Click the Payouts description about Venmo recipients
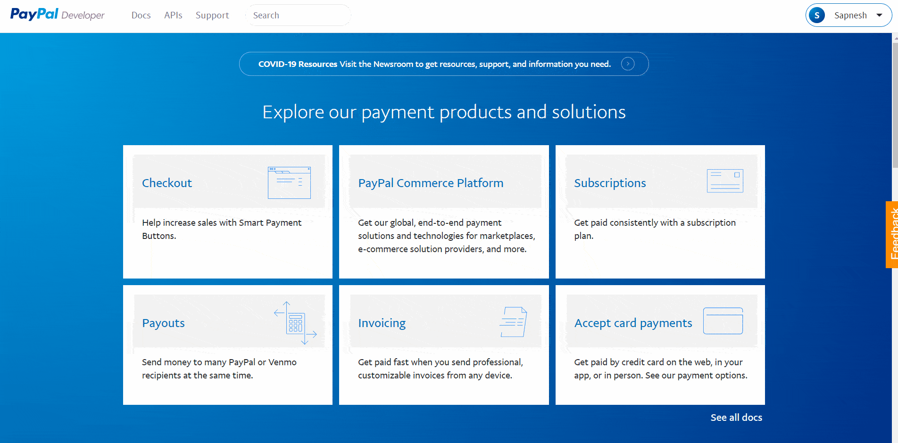Screen dimensions: 898x443 (x=219, y=369)
